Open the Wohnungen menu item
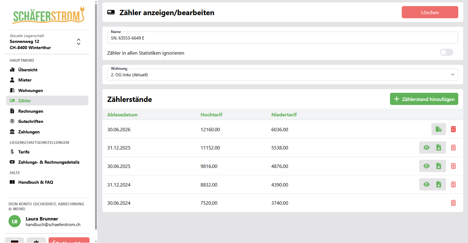Image resolution: width=468 pixels, height=243 pixels. coord(47,90)
